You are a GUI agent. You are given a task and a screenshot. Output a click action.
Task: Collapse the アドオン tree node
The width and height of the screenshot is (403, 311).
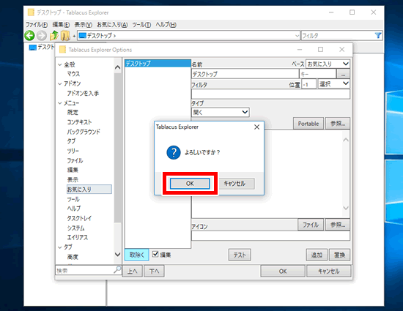click(x=60, y=84)
